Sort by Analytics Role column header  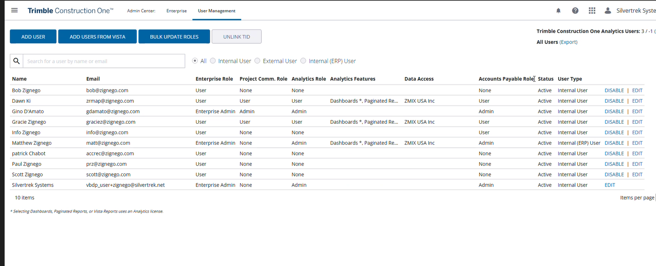click(309, 79)
